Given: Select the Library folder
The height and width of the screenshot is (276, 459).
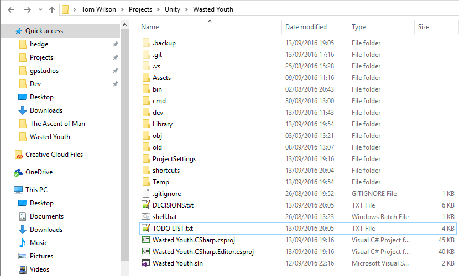Looking at the screenshot, I should pos(163,124).
